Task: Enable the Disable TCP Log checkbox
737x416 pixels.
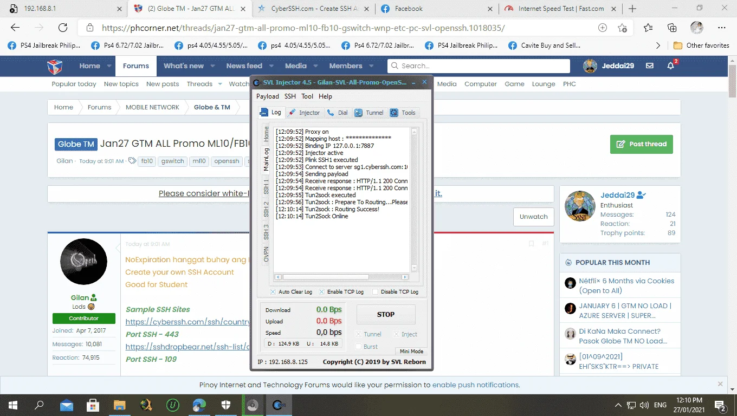Action: pyautogui.click(x=375, y=292)
